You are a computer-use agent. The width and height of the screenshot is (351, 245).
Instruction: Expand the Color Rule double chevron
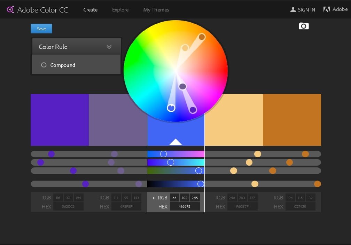pyautogui.click(x=109, y=47)
